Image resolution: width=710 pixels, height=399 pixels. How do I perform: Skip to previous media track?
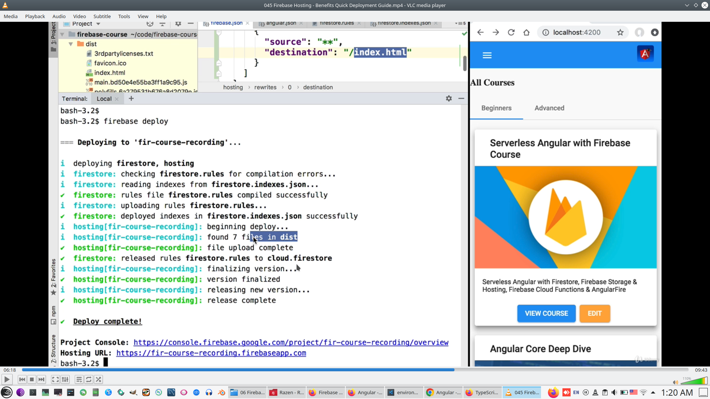(22, 379)
